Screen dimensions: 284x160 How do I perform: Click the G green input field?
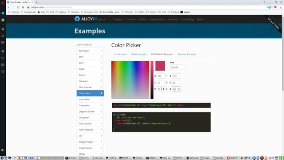coord(176,83)
